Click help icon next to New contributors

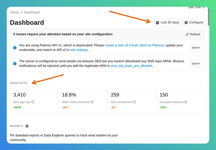pos(134,102)
